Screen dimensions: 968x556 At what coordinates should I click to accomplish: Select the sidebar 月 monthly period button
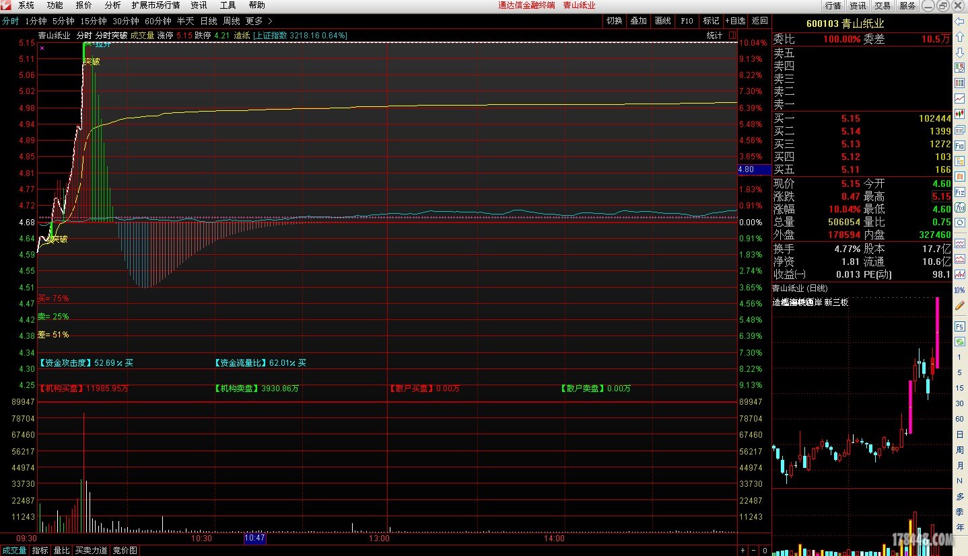point(960,465)
